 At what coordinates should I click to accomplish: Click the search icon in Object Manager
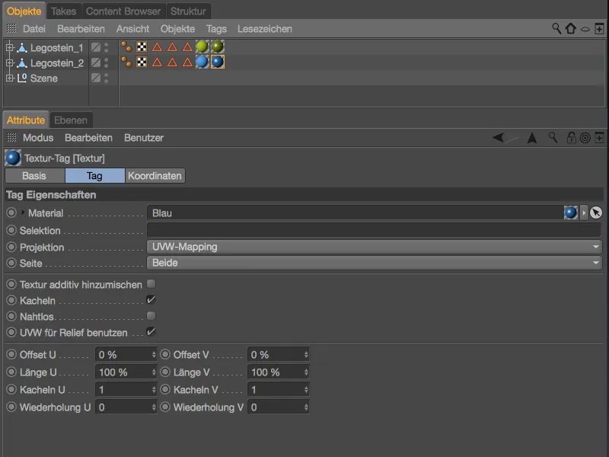pyautogui.click(x=556, y=28)
